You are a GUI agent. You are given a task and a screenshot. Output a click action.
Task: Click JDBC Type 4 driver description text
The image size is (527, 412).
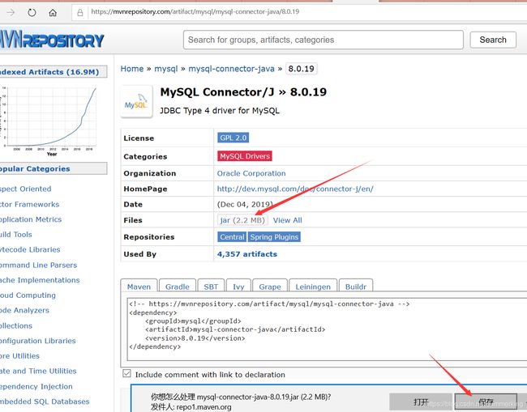point(220,111)
